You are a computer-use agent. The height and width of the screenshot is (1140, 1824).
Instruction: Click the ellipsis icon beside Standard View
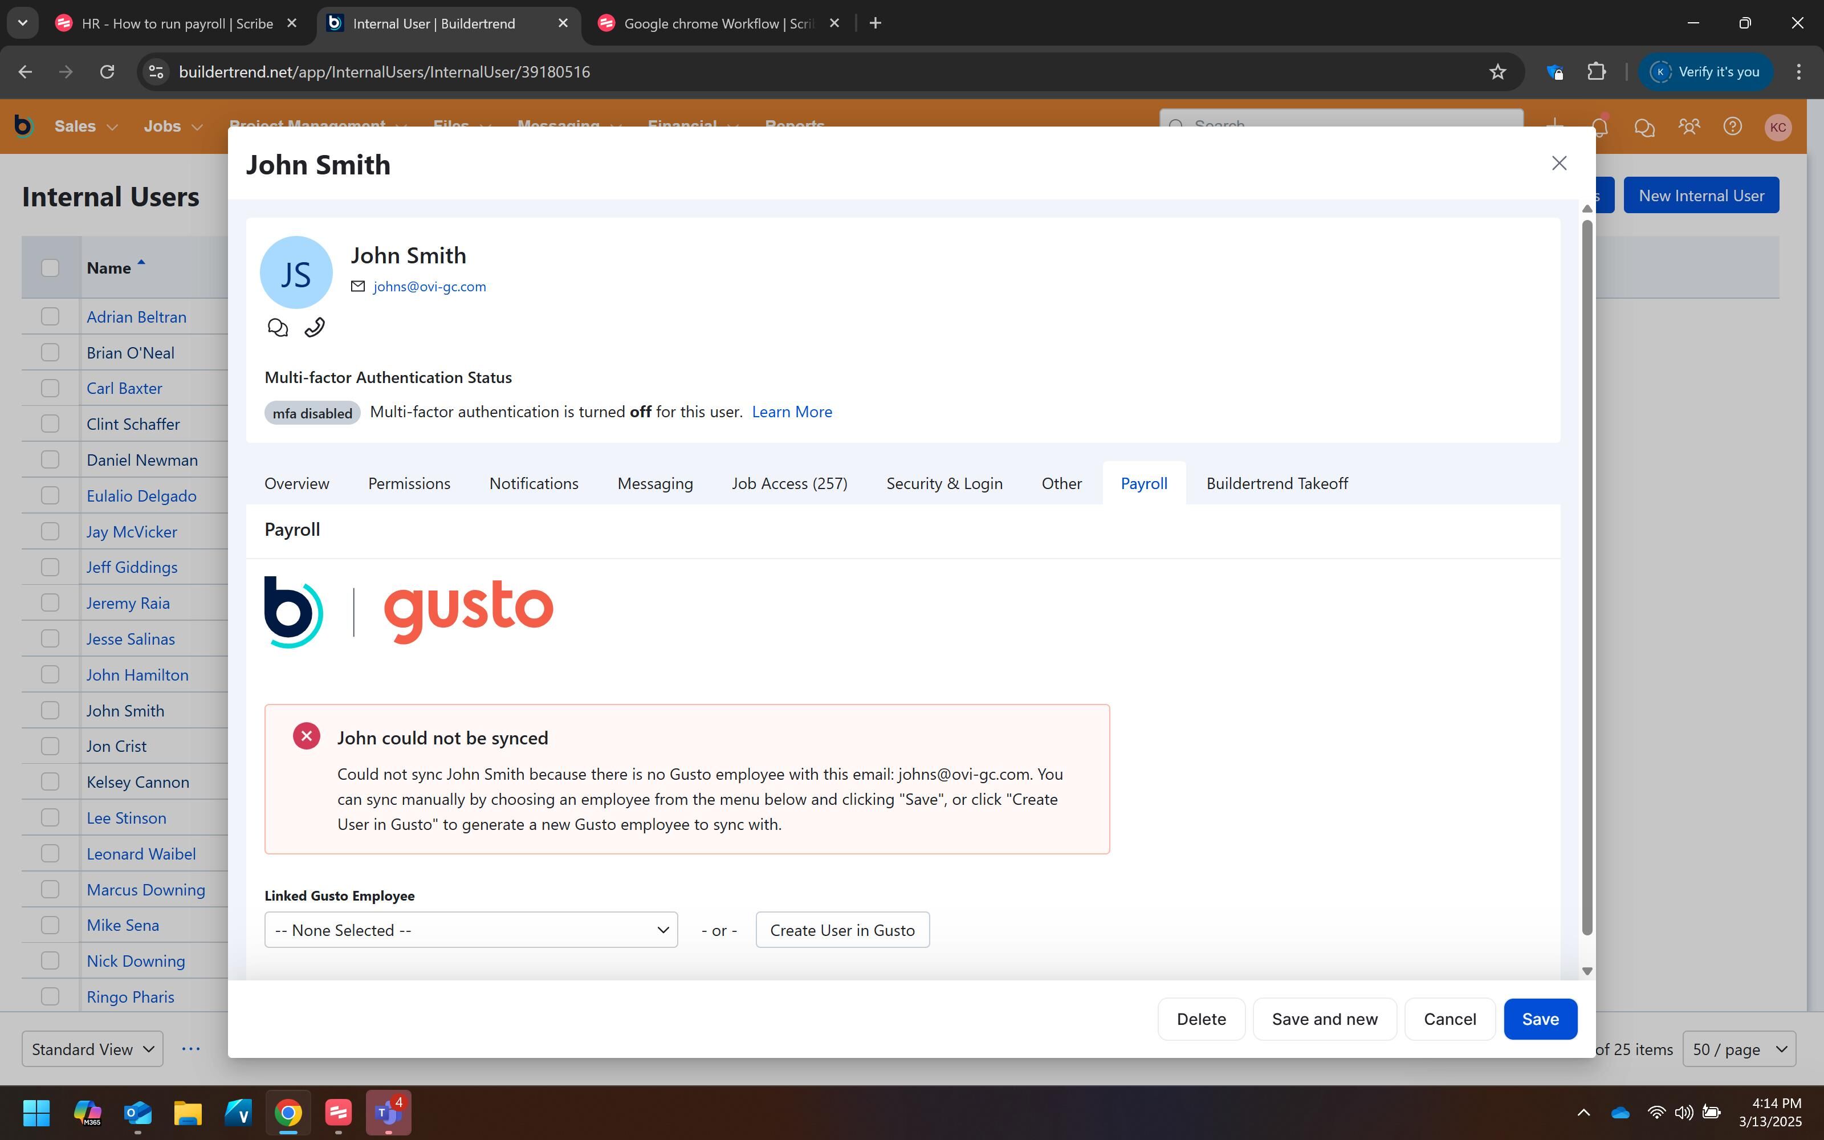tap(191, 1049)
